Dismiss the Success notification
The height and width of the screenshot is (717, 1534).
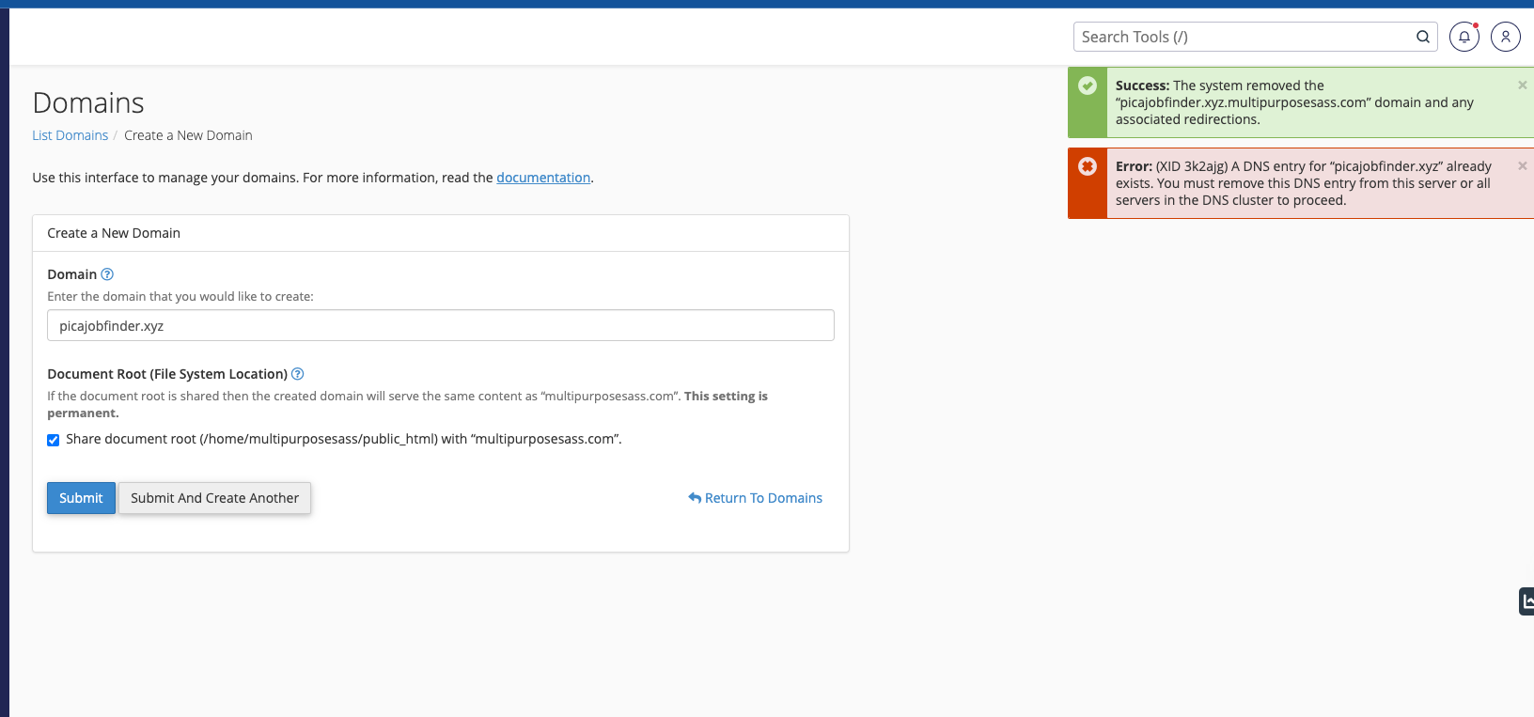[x=1523, y=85]
